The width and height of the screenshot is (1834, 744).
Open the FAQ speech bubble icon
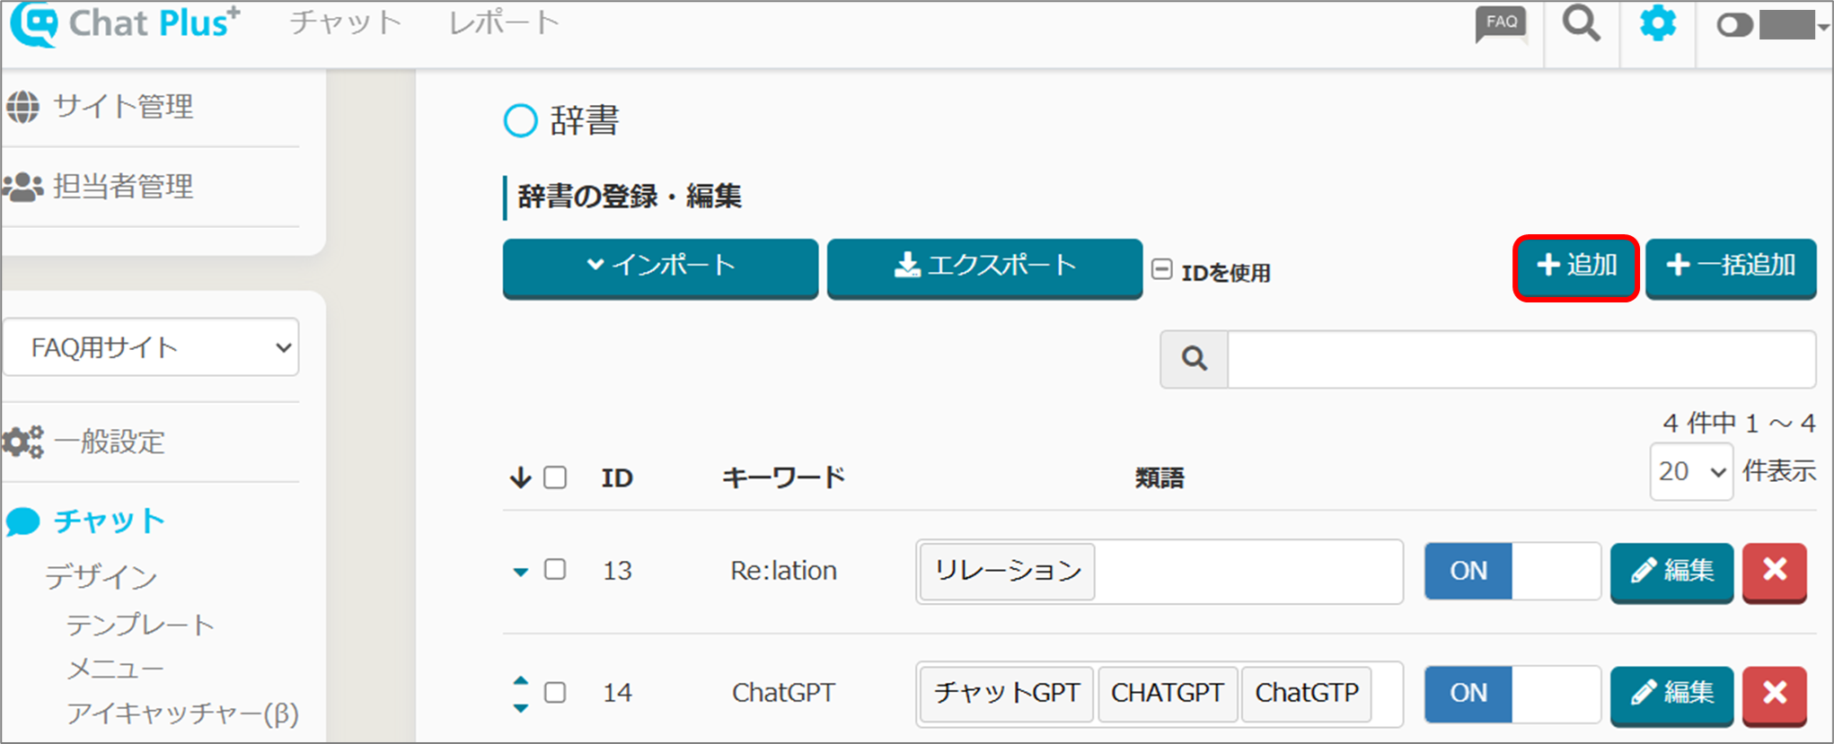(x=1501, y=24)
